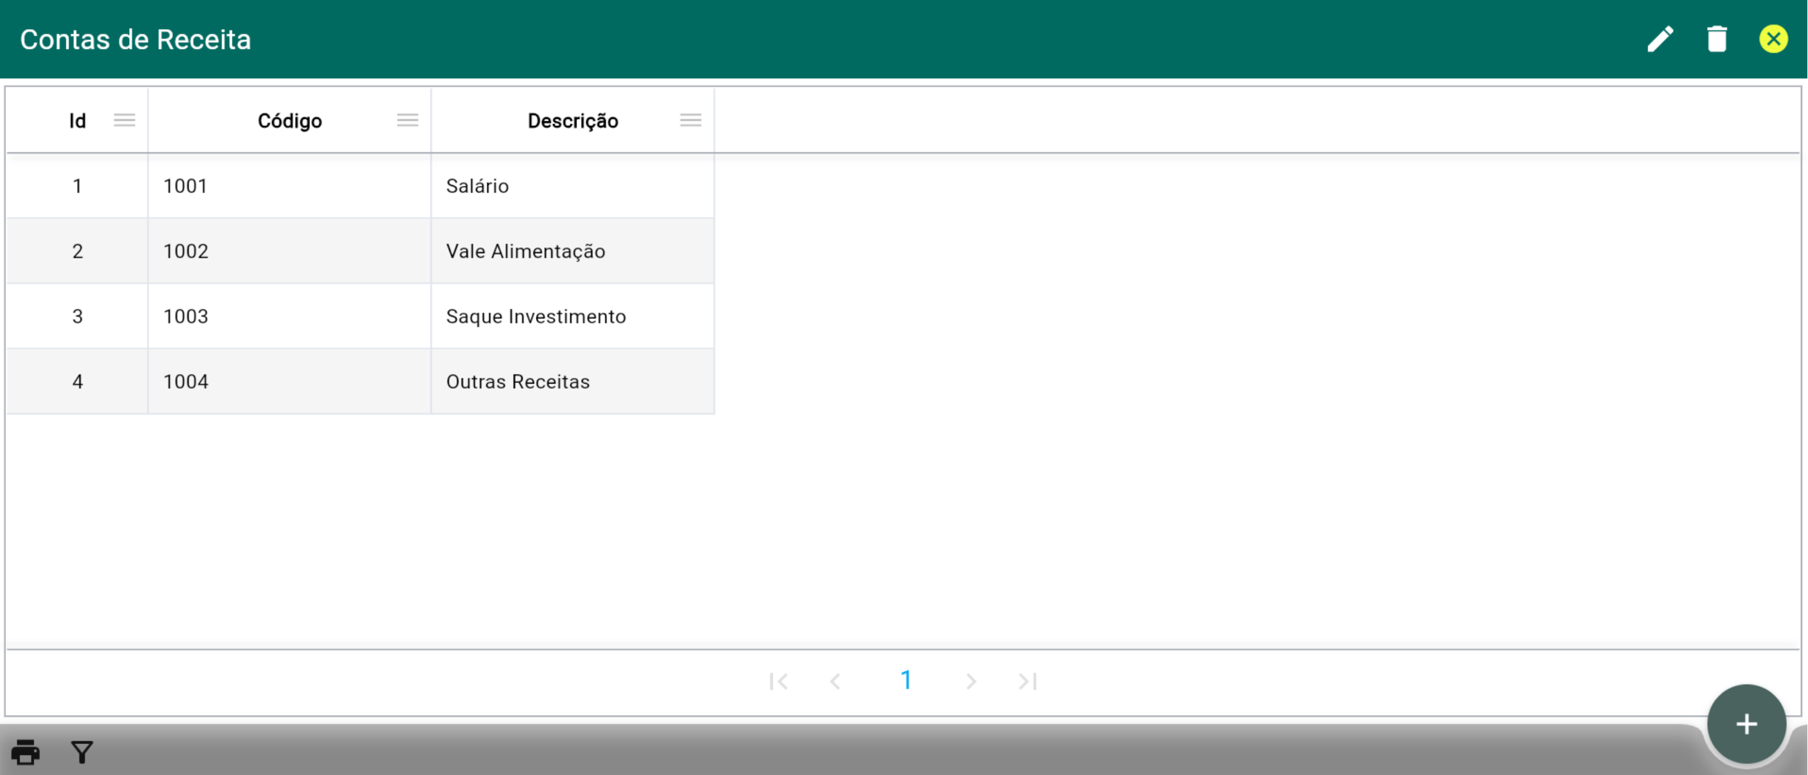
Task: Open the Código column menu
Action: [x=407, y=120]
